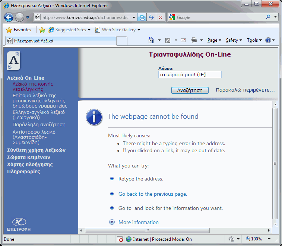Image resolution: width=282 pixels, height=246 pixels.
Task: Open Σώματα κειμένων
Action: (29, 157)
